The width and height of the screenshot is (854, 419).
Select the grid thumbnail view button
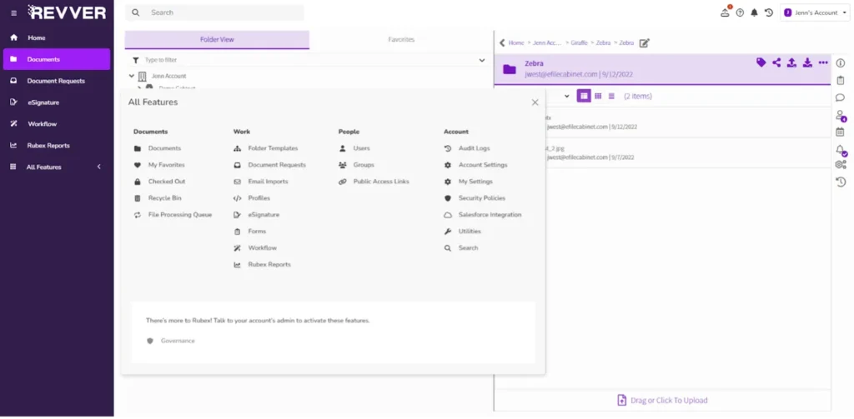(x=598, y=96)
